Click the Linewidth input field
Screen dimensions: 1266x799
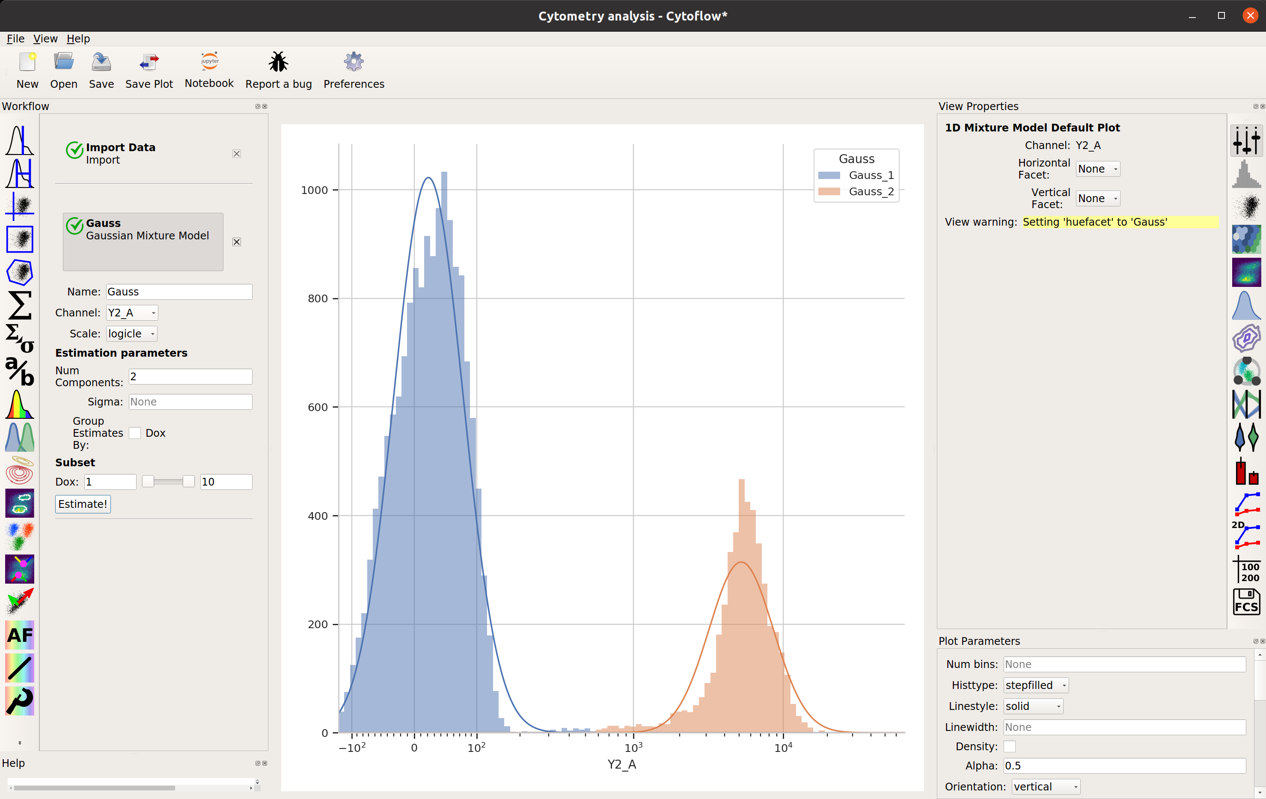click(x=1125, y=727)
